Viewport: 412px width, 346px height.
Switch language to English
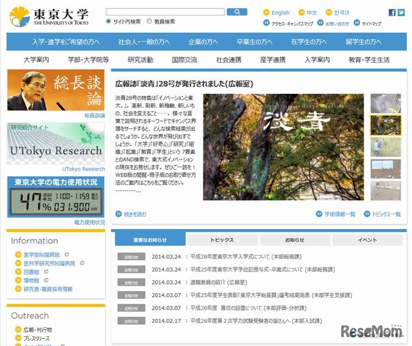(281, 13)
